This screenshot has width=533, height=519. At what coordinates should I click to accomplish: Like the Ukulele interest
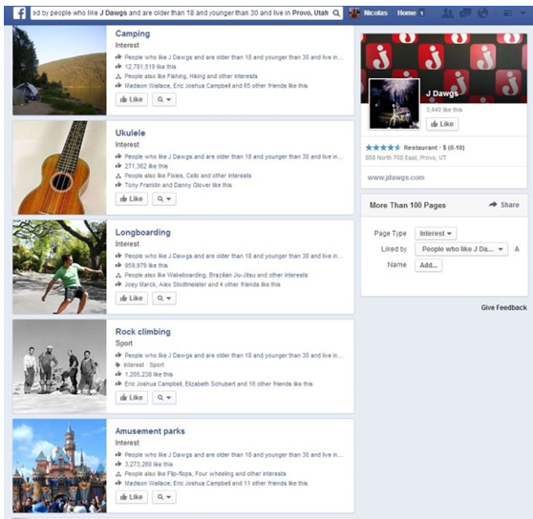[132, 198]
